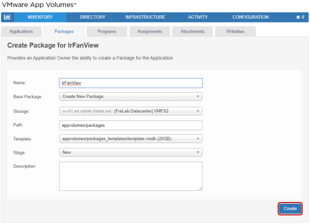Open the Directory menu
The height and width of the screenshot is (224, 310).
93,17
